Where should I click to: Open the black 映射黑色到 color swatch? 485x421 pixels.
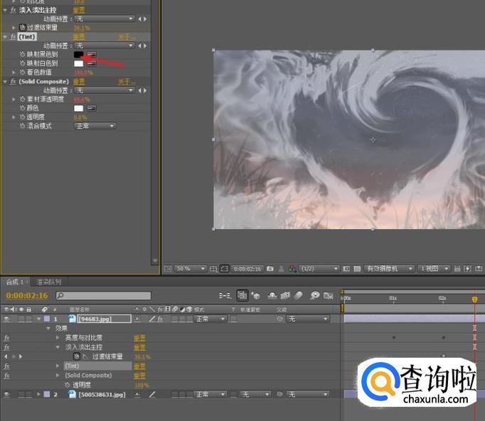pos(78,54)
